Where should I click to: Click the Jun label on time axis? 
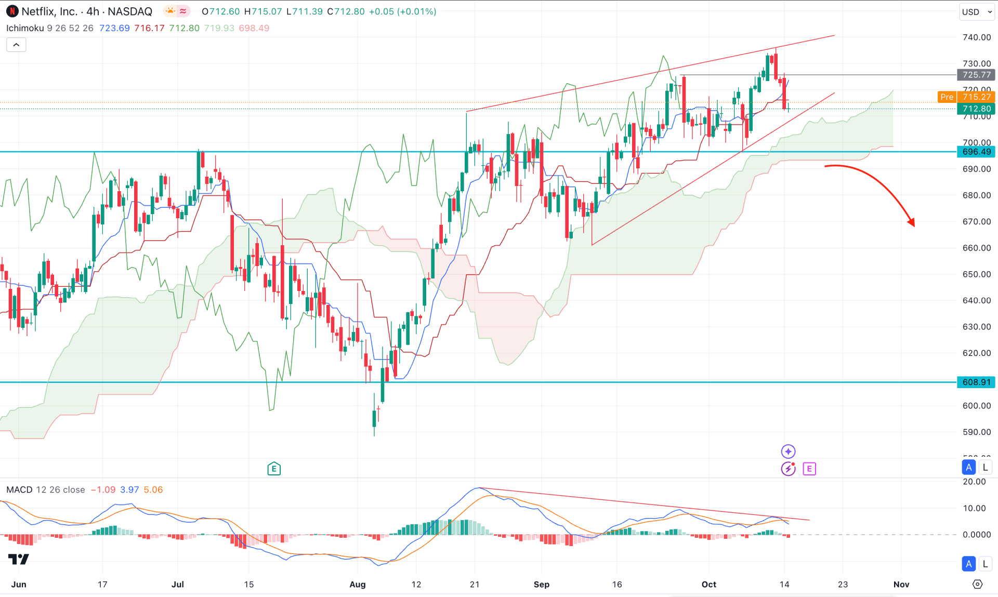pyautogui.click(x=18, y=584)
